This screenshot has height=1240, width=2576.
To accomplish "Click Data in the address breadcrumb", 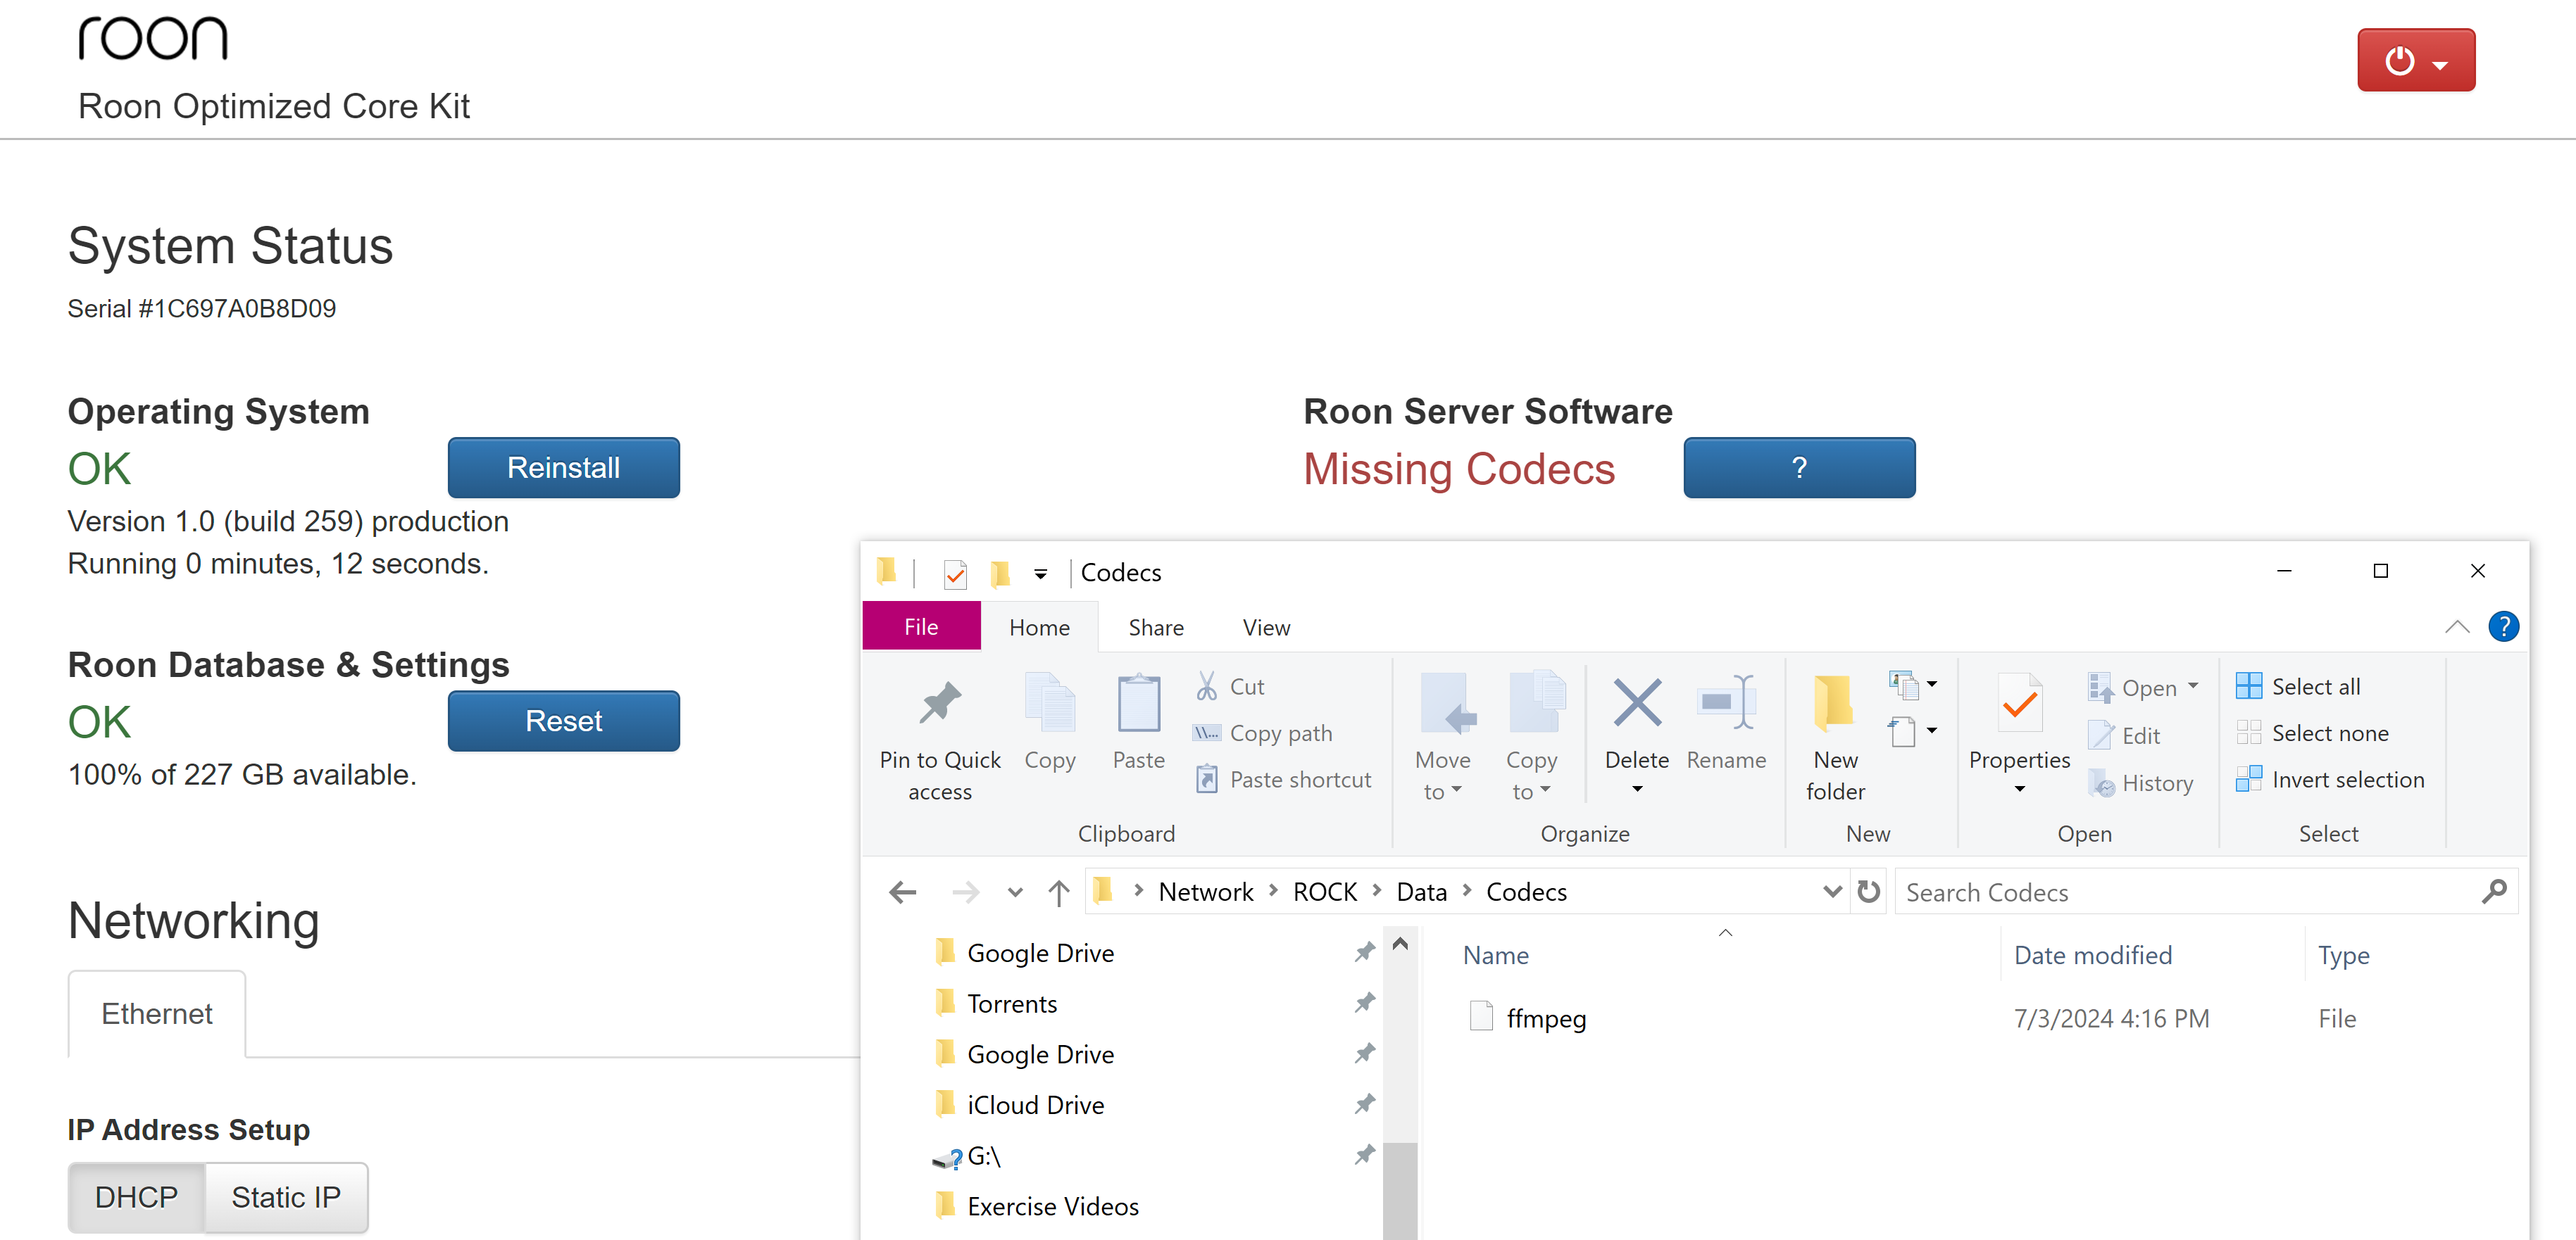I will pyautogui.click(x=1421, y=891).
